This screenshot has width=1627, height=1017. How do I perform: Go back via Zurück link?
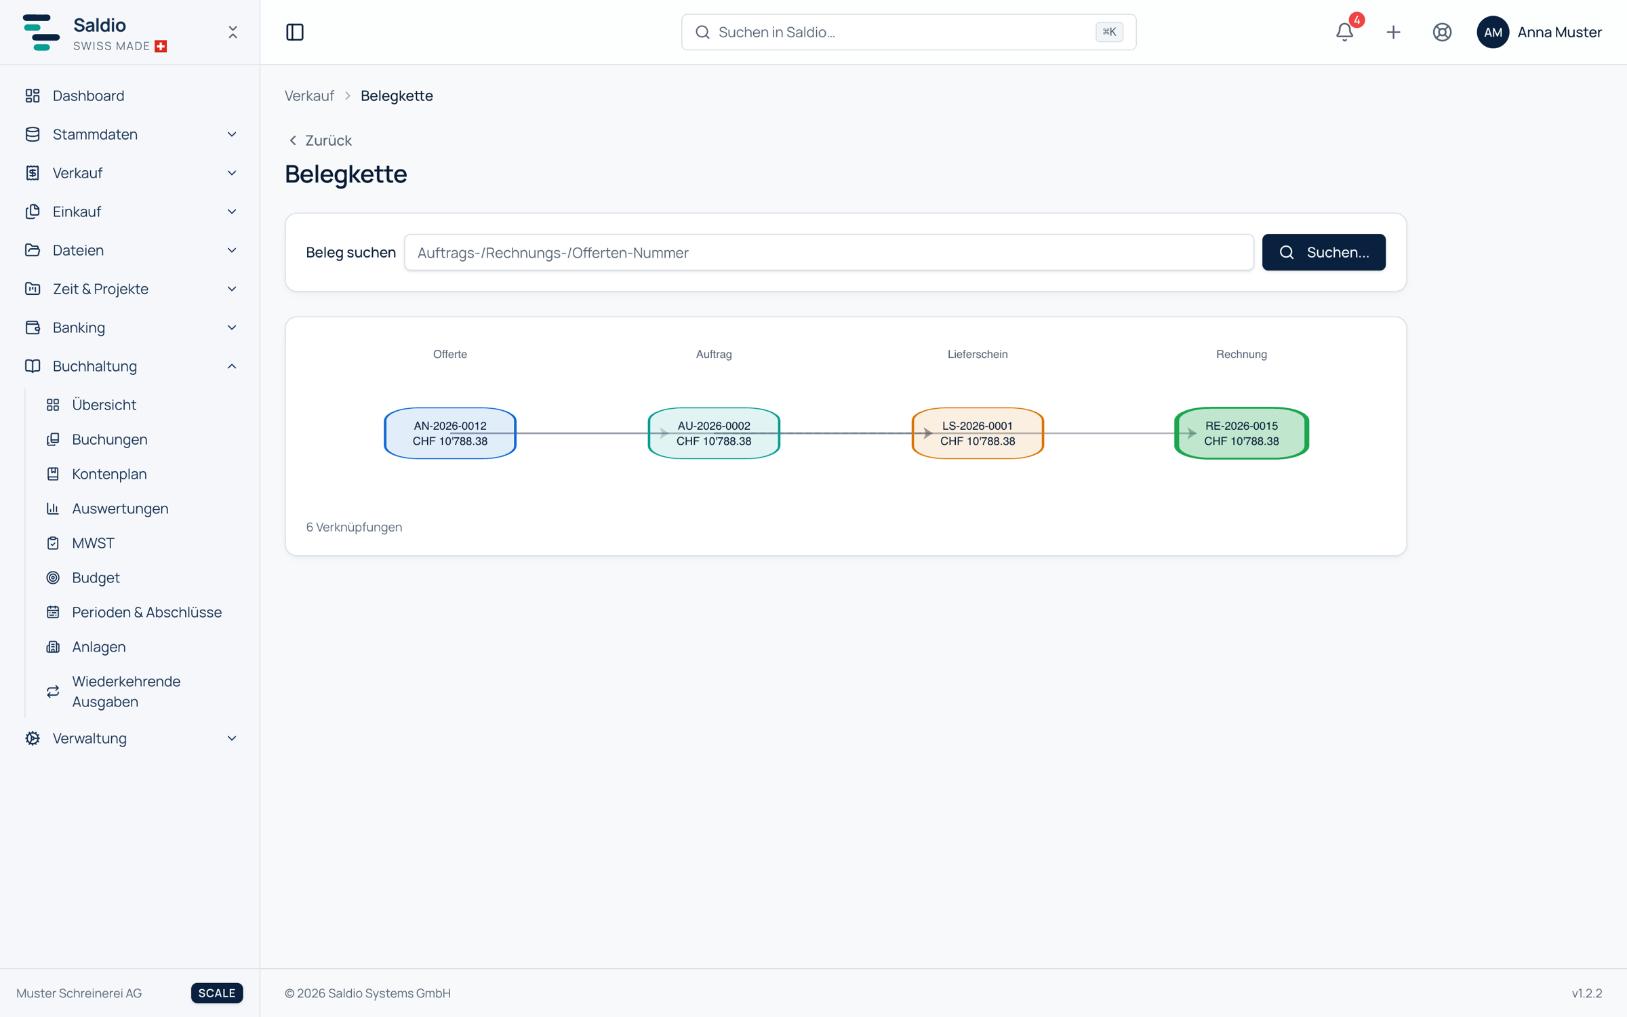point(320,140)
